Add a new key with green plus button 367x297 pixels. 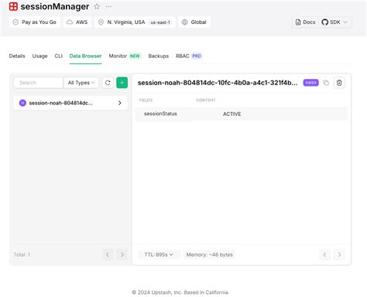pos(122,83)
